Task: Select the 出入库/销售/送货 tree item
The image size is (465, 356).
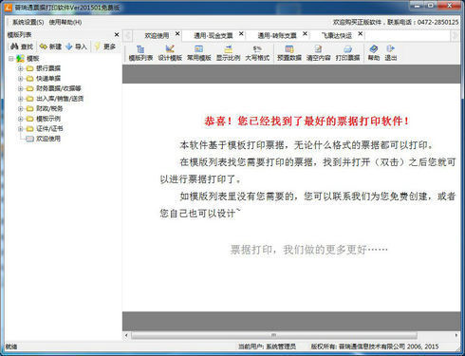Action: point(60,99)
